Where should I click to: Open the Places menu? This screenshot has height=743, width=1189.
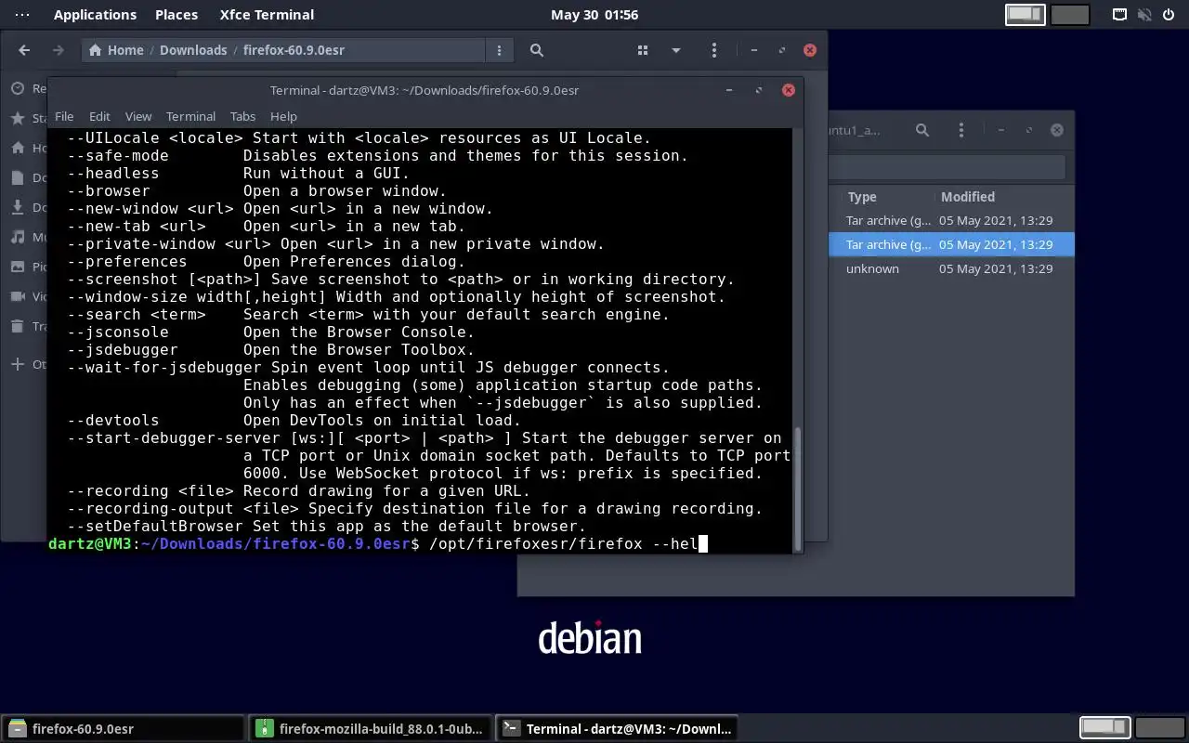click(176, 15)
